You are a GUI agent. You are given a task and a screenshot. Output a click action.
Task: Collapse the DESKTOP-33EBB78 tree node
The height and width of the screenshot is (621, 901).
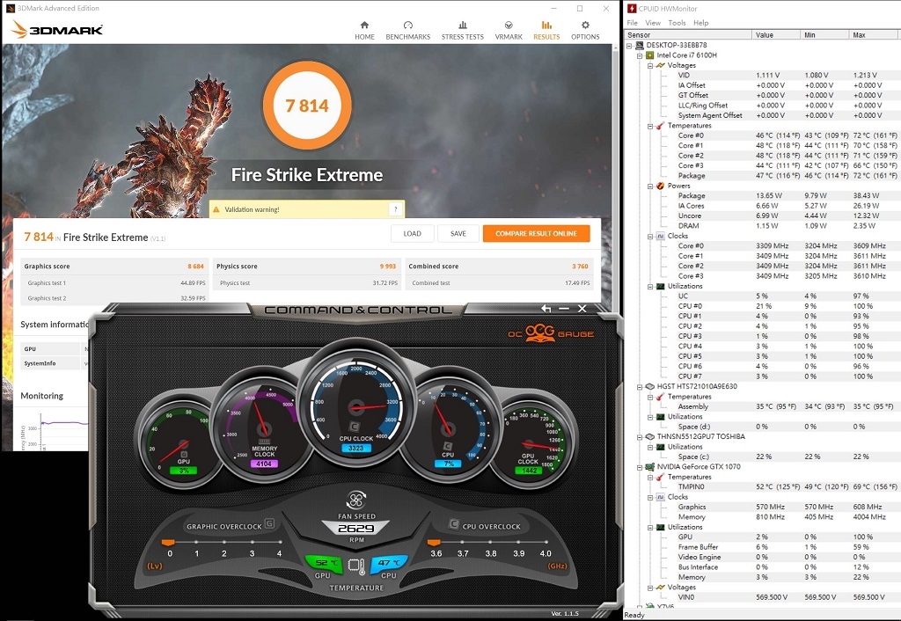tap(629, 45)
